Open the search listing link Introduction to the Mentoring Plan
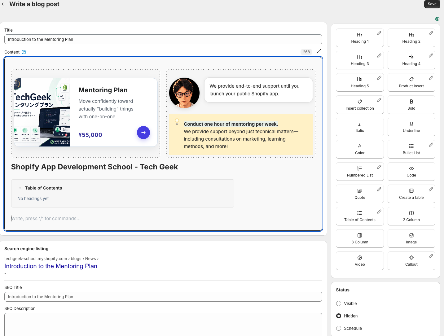 click(51, 266)
